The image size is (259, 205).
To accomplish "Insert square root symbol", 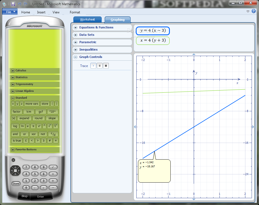I will pyautogui.click(x=50, y=126).
